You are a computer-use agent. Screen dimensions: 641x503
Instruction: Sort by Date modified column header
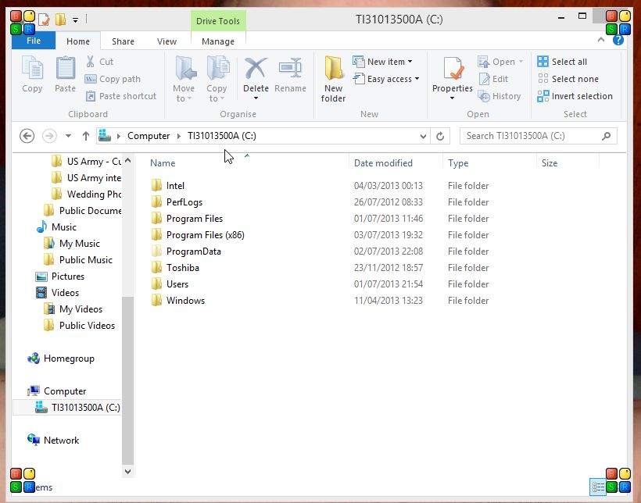click(383, 163)
